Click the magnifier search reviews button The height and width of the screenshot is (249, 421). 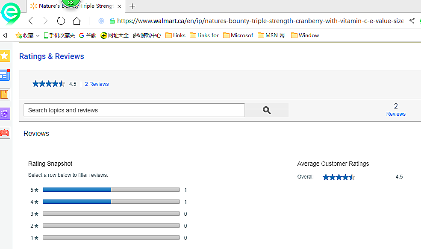tap(267, 110)
